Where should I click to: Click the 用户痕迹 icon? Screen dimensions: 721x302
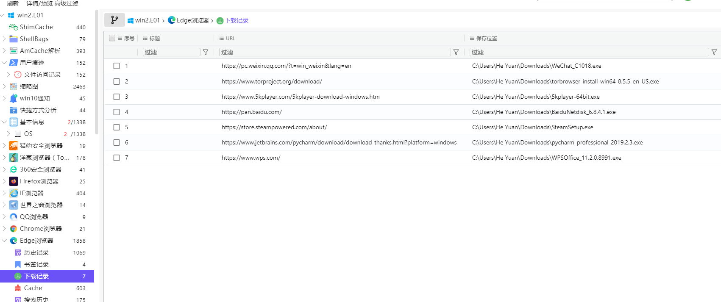[x=14, y=63]
